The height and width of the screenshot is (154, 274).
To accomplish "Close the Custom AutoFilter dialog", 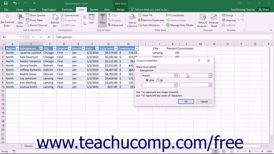I will pos(208,61).
